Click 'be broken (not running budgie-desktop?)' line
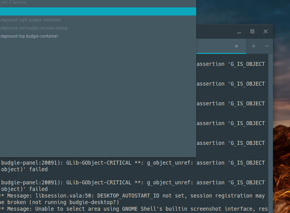Screen dimensions: 290x213 tap(59, 202)
